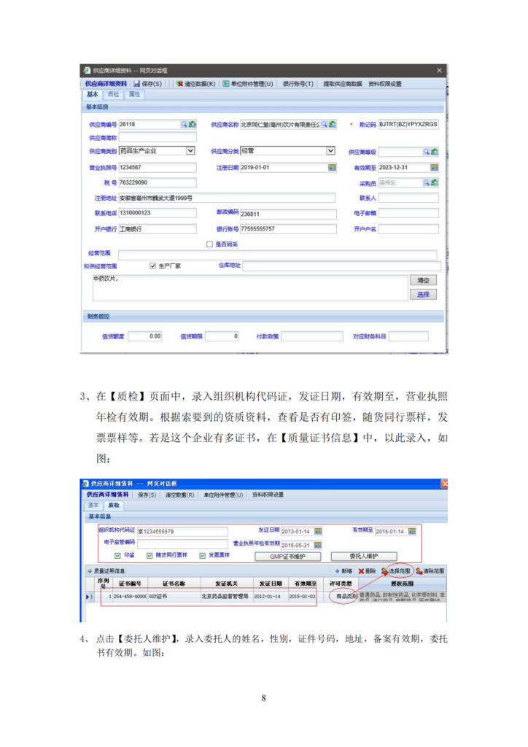Click search icon beside 采购员 field
The width and height of the screenshot is (528, 747).
(427, 183)
